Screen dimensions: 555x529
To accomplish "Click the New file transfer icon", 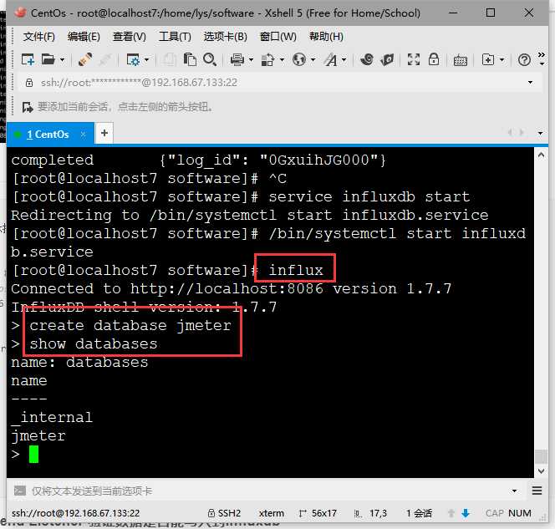I will pyautogui.click(x=488, y=59).
